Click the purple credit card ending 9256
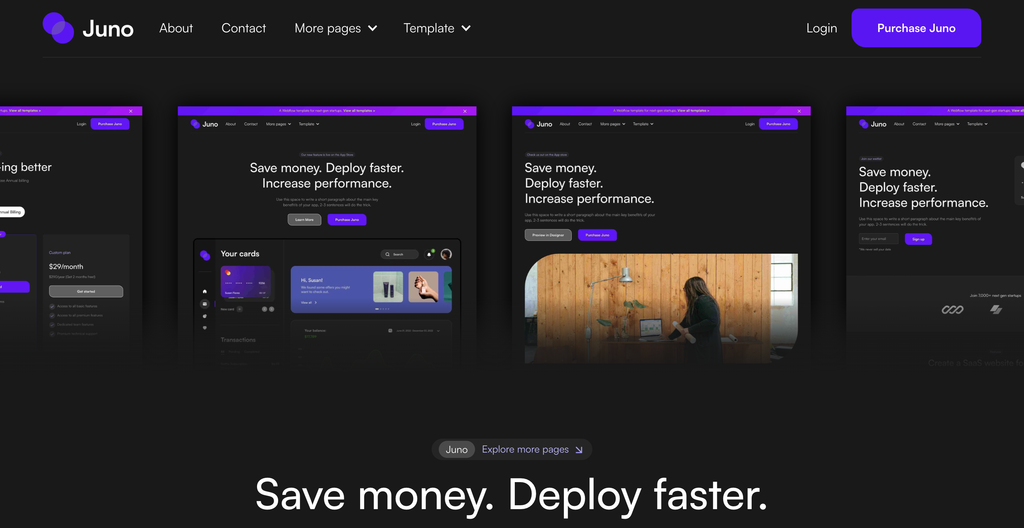Image resolution: width=1024 pixels, height=528 pixels. pyautogui.click(x=246, y=282)
